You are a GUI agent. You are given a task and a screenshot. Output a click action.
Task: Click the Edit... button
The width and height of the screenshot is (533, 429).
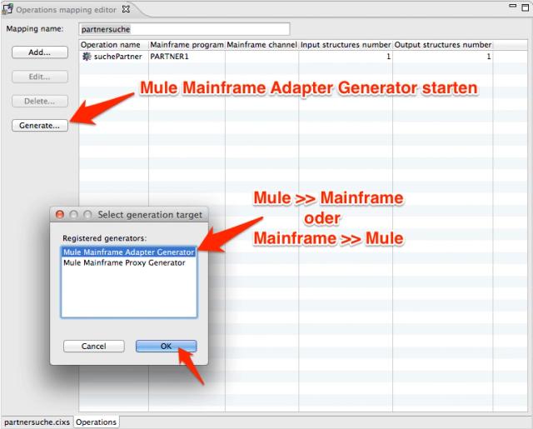point(40,77)
